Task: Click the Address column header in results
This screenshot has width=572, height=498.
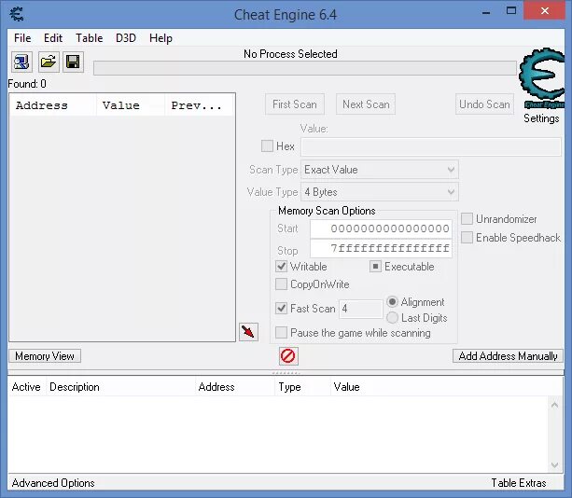Action: coord(53,105)
